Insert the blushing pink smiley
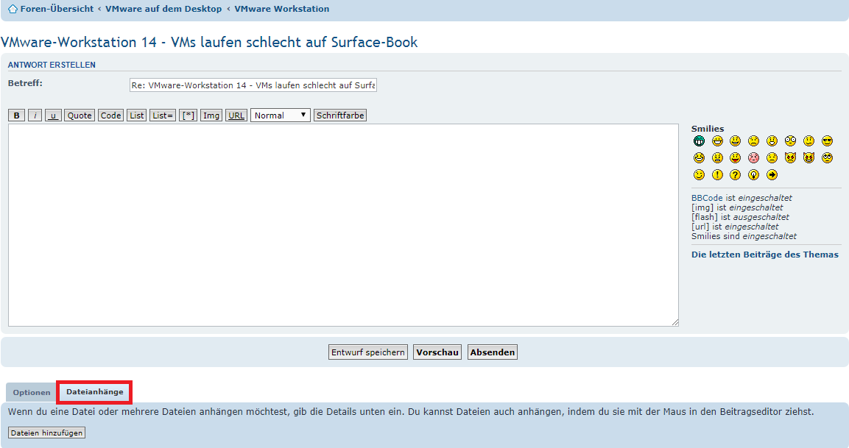849x448 pixels. point(753,157)
